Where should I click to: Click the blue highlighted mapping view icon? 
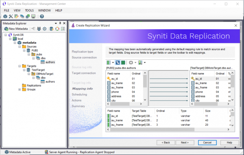[x=118, y=62]
